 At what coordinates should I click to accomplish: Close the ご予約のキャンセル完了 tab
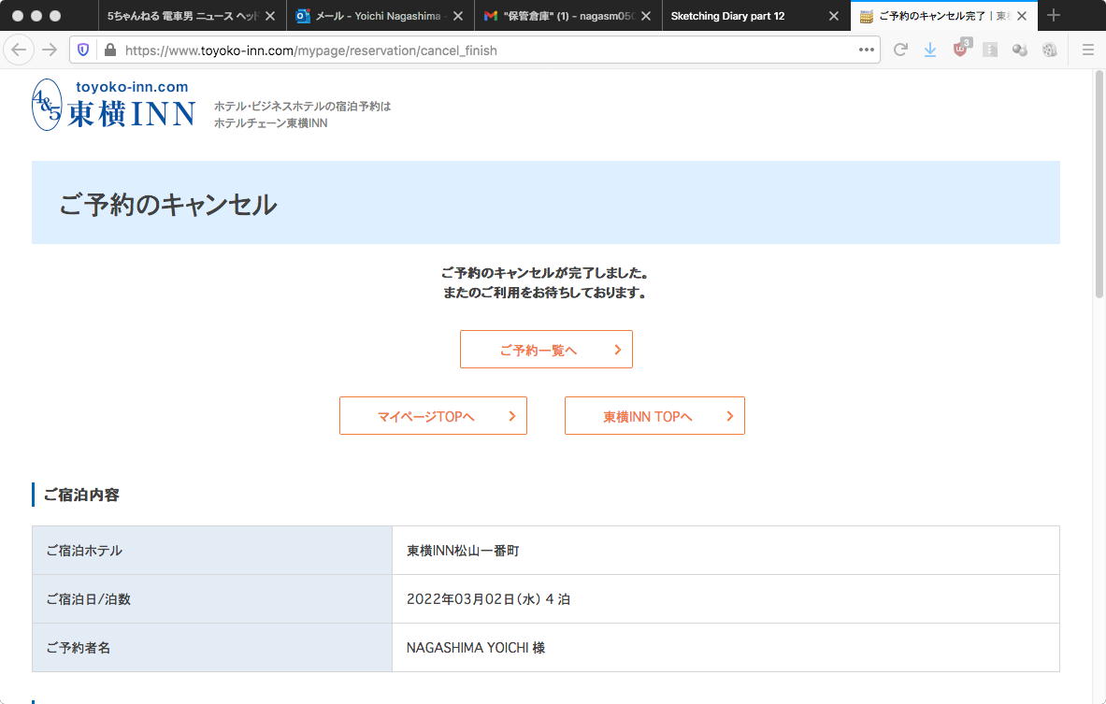[x=1021, y=16]
